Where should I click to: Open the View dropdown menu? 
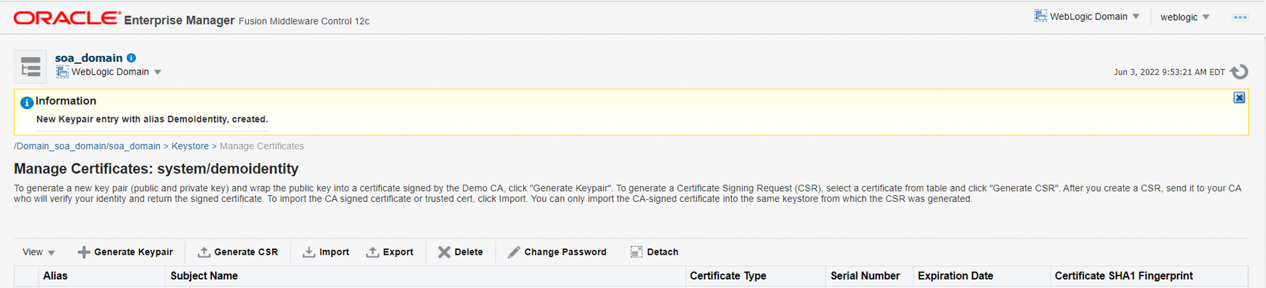tap(39, 252)
